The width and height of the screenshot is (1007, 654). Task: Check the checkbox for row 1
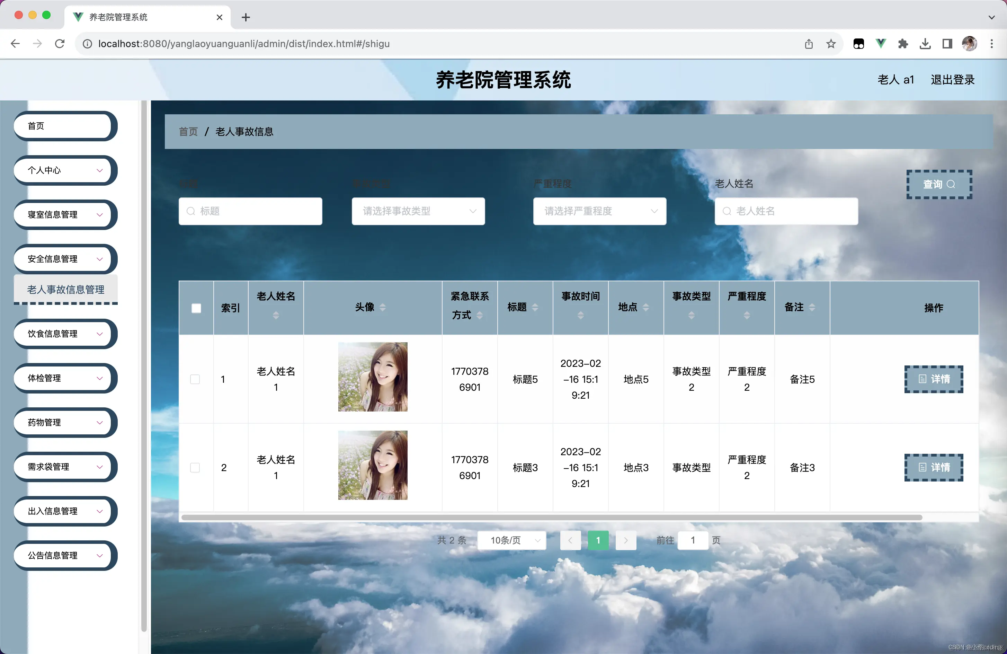(x=195, y=379)
